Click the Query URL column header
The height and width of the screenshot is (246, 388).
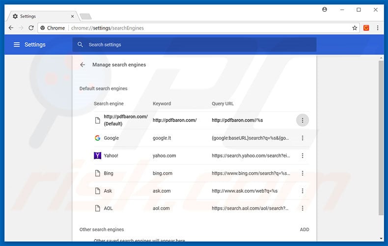[x=222, y=104]
